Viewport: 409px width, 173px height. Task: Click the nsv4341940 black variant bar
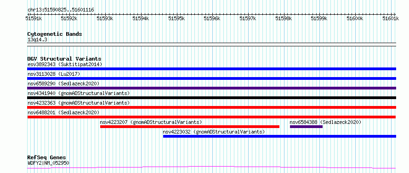(x=211, y=98)
